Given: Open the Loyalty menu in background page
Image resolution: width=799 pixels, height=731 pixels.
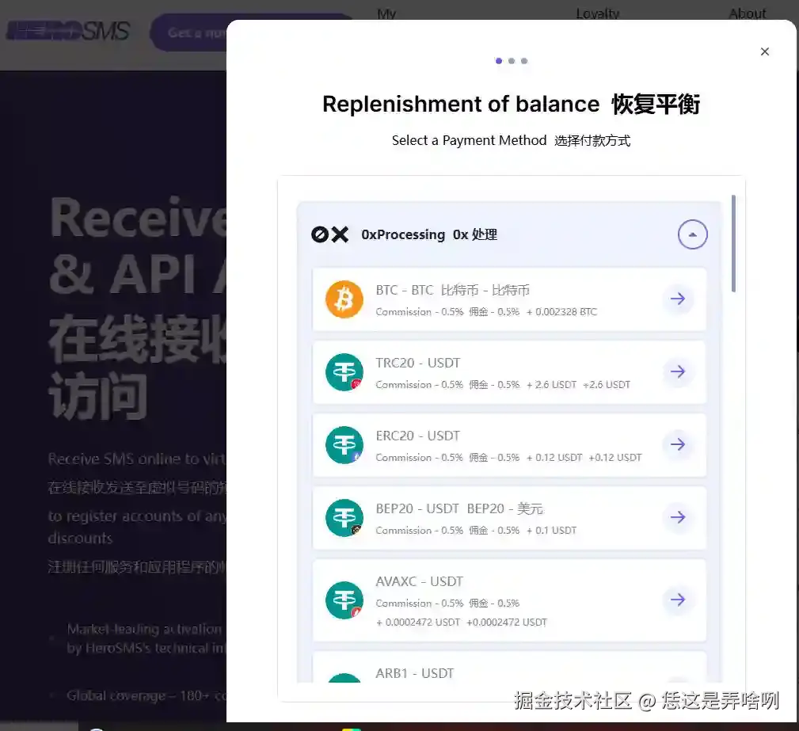Looking at the screenshot, I should [x=598, y=13].
